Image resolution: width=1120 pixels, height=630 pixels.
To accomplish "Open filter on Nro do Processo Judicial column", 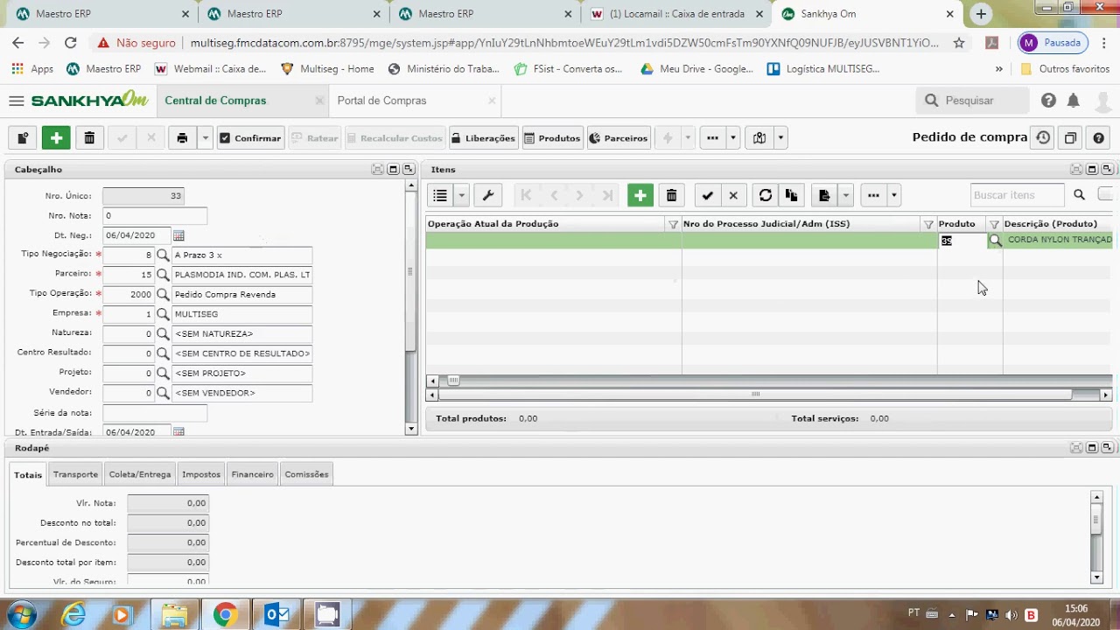I will 928,224.
